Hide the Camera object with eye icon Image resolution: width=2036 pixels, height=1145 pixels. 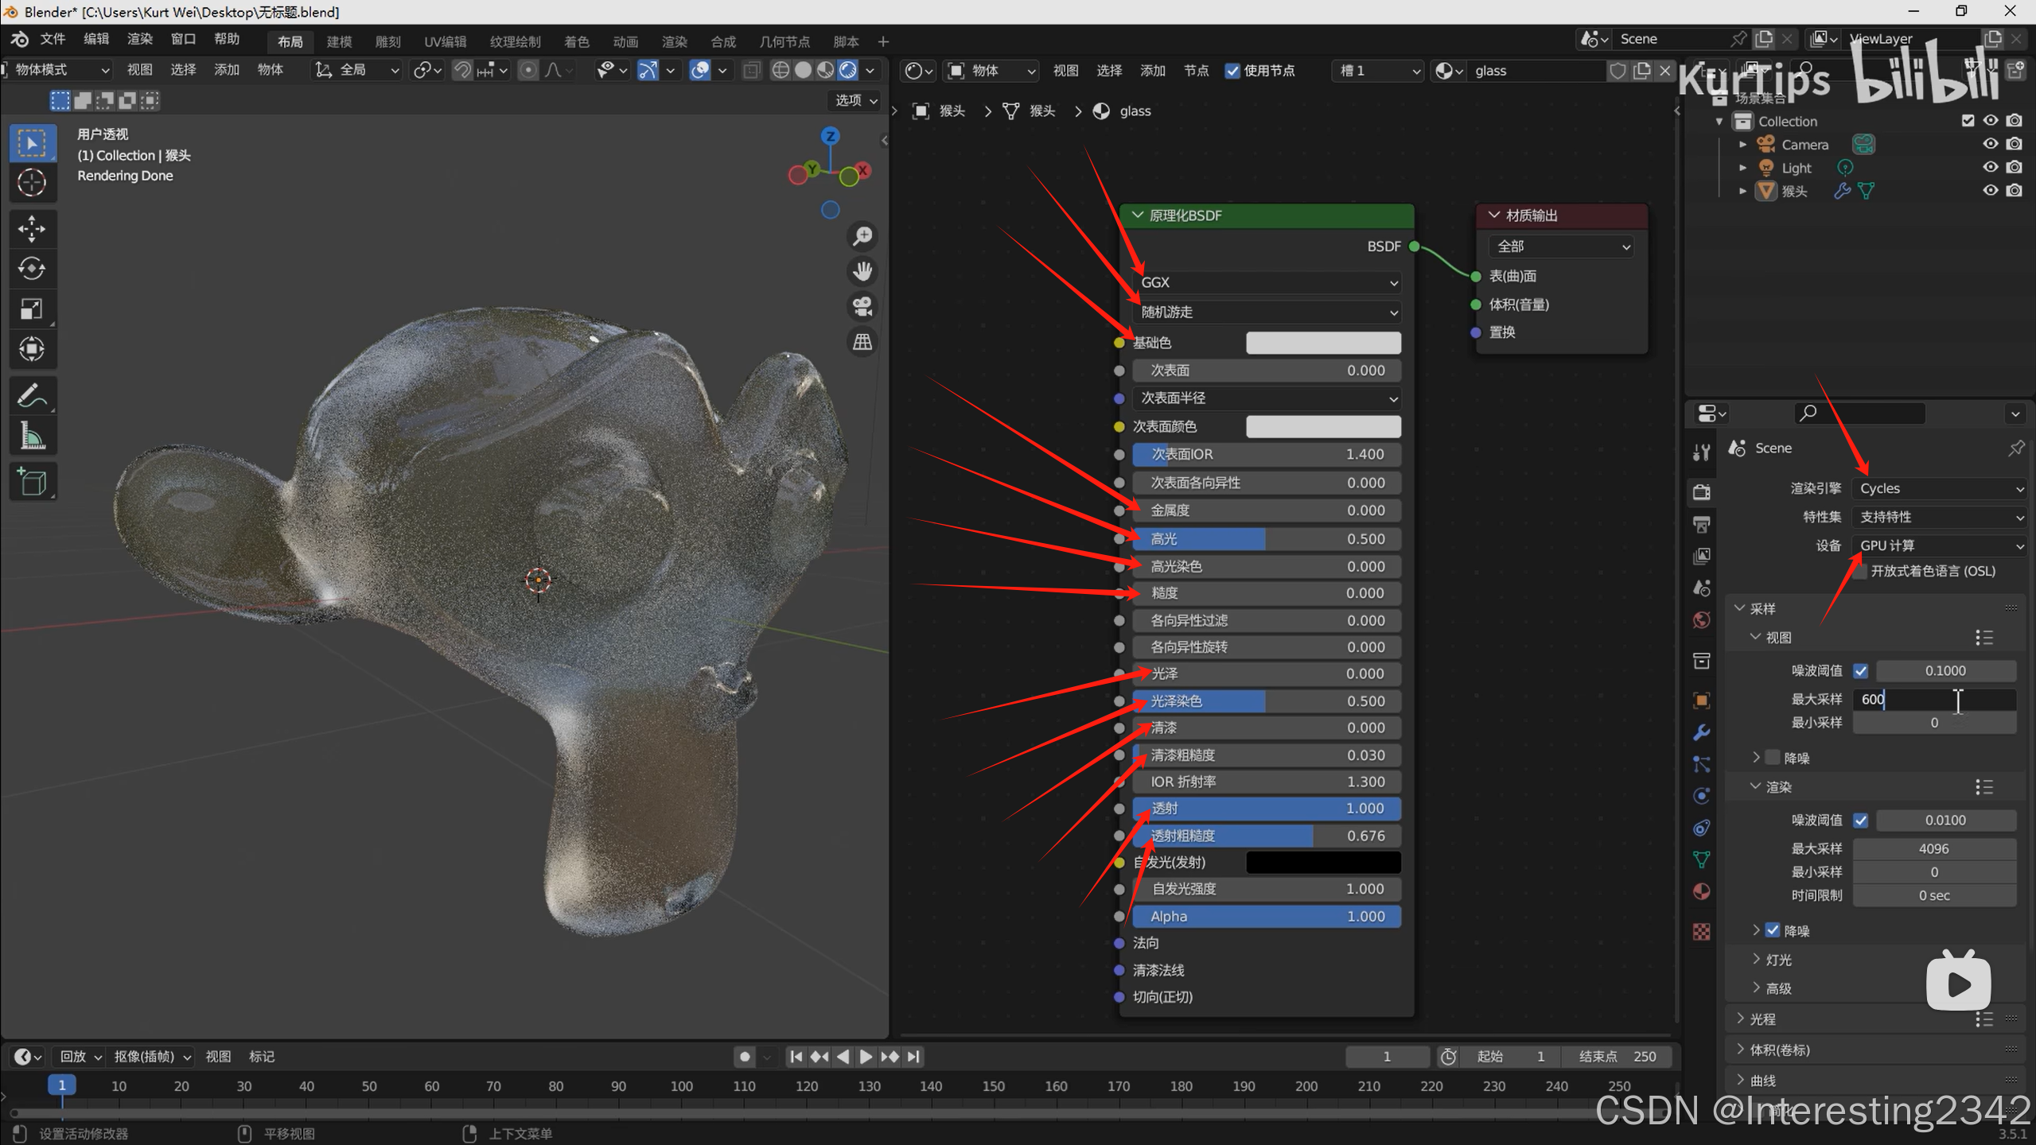point(1990,144)
